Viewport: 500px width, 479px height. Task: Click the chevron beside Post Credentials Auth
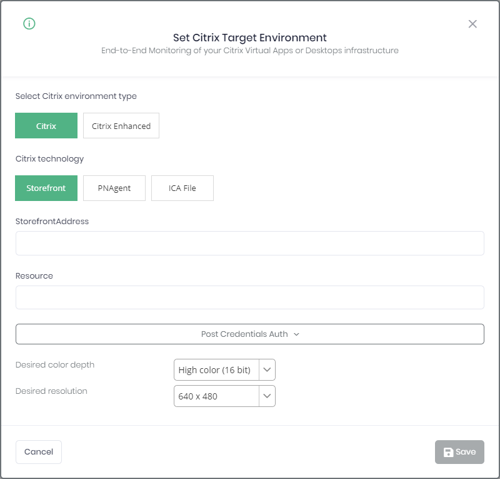(296, 334)
